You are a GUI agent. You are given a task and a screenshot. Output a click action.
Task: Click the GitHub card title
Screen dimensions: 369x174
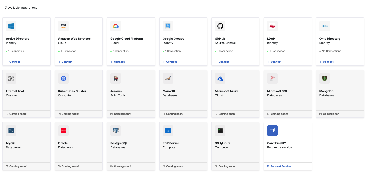point(220,39)
